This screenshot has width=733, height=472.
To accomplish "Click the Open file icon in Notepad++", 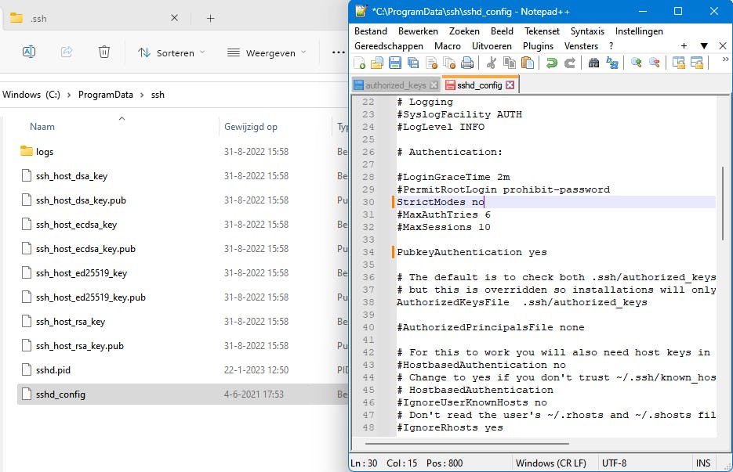I will (377, 63).
